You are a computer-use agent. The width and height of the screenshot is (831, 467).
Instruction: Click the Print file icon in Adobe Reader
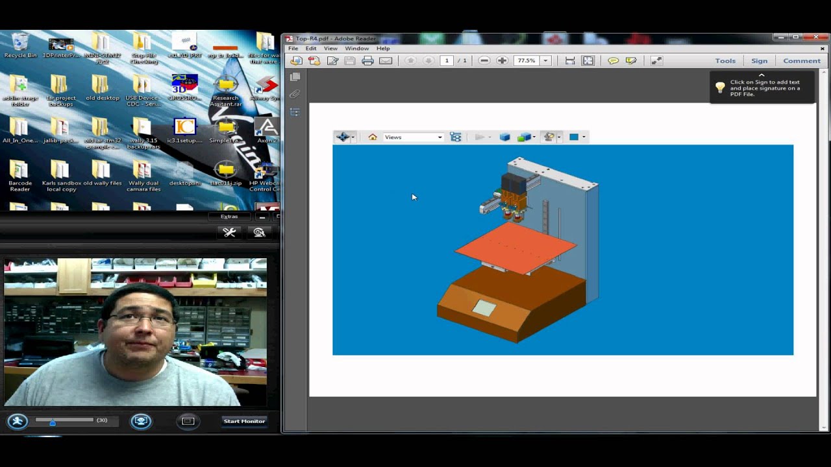click(x=367, y=60)
